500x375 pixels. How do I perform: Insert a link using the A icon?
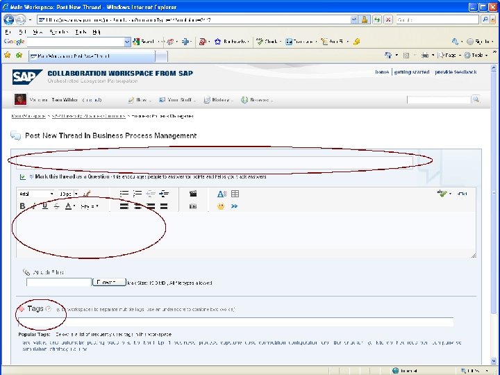(222, 194)
